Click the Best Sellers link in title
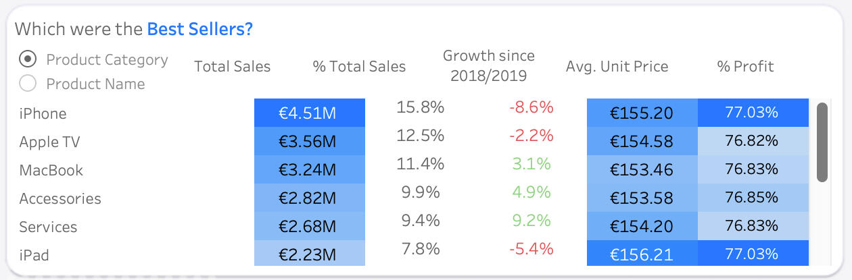Viewport: 852px width, 280px height. pos(199,29)
